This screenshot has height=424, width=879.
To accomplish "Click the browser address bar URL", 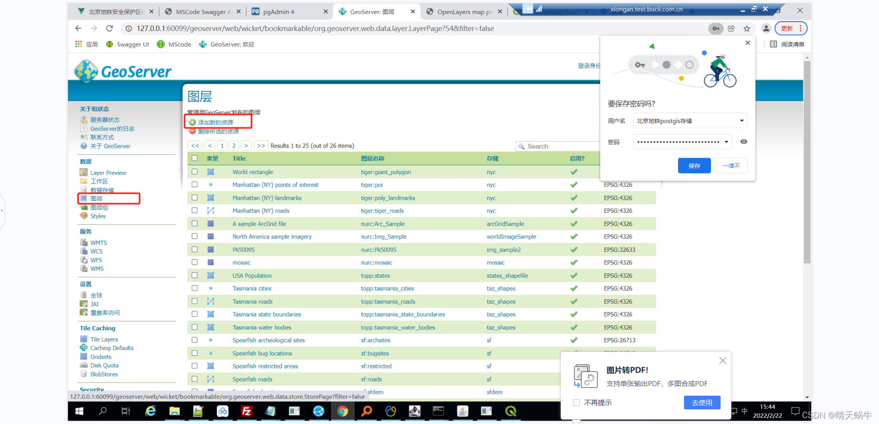I will coord(315,28).
